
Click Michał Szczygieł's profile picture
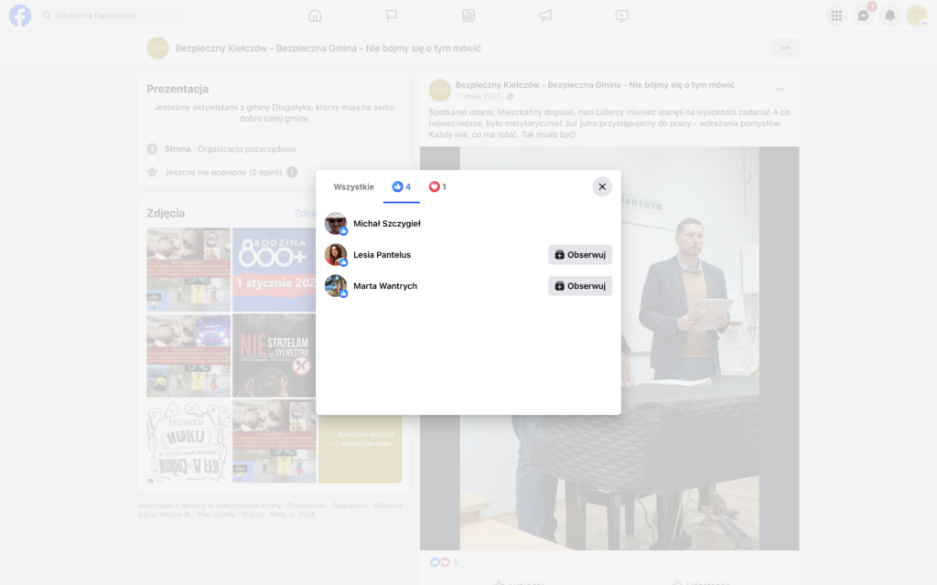336,224
